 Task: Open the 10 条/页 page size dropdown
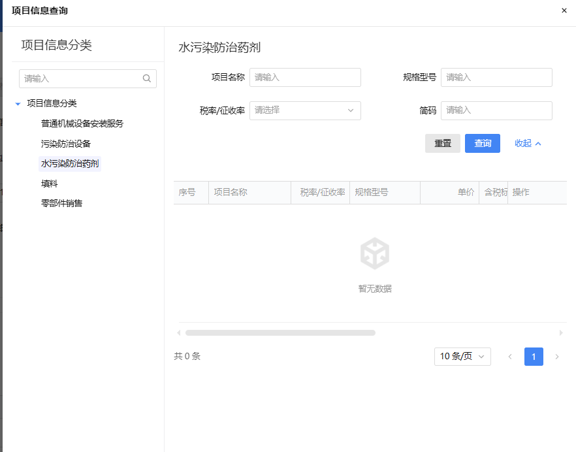coord(462,357)
